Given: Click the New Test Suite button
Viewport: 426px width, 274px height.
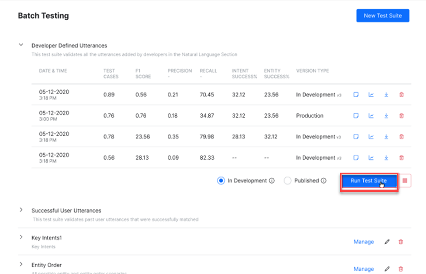Looking at the screenshot, I should pos(382,16).
